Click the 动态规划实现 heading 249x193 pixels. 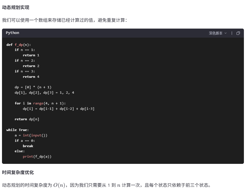click(16, 7)
